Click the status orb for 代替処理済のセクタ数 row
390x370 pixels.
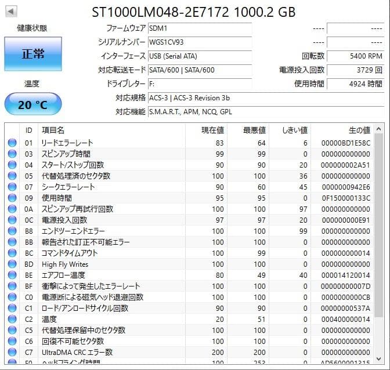[x=12, y=176]
